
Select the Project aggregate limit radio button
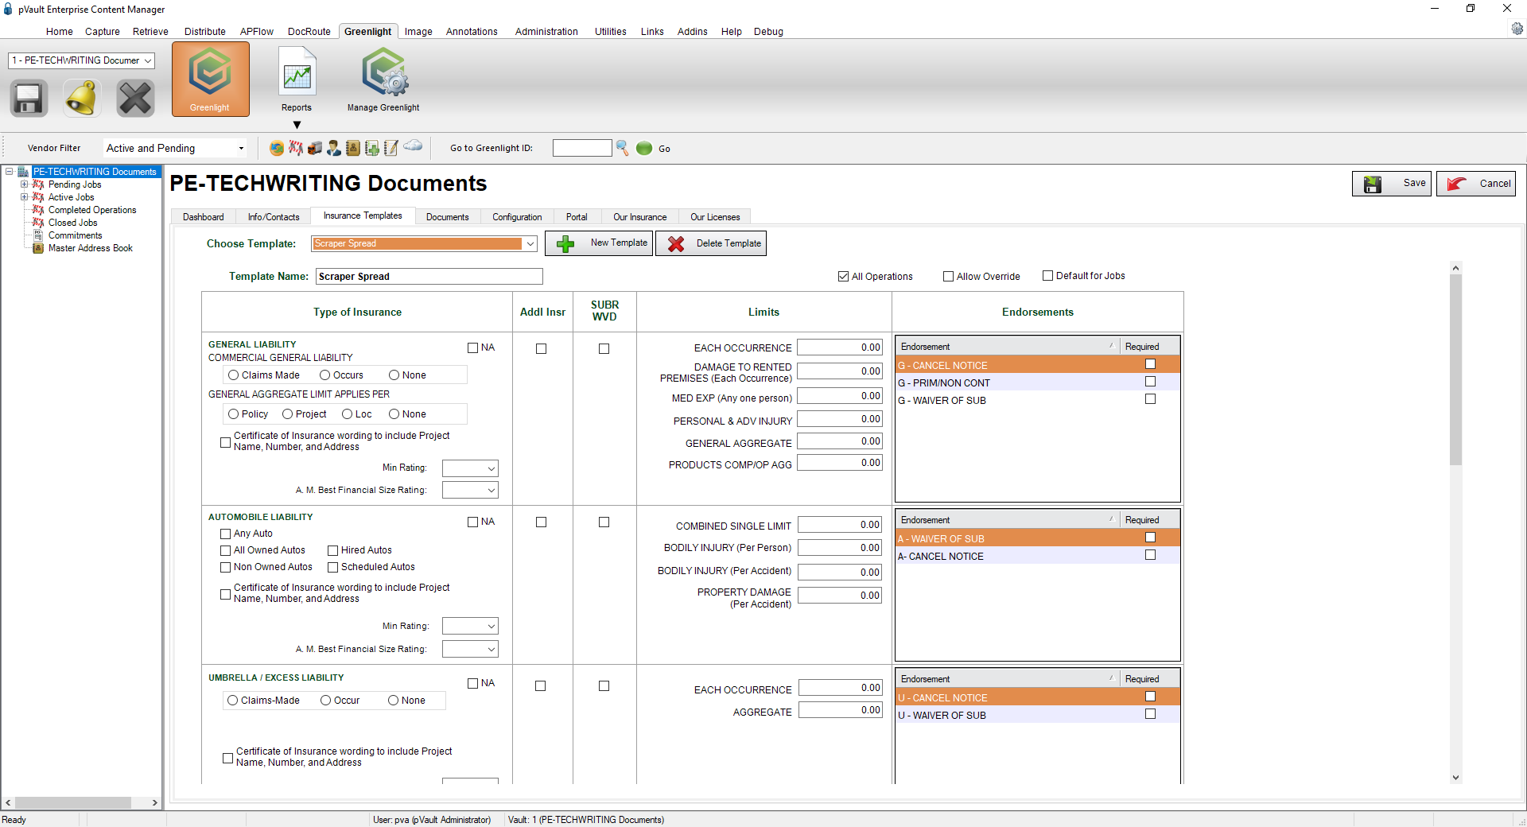coord(287,414)
